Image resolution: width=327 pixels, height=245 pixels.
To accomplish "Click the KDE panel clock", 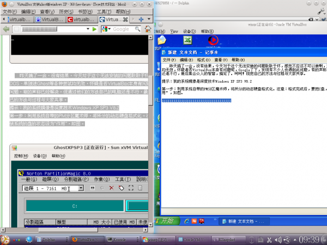I will pos(309,240).
